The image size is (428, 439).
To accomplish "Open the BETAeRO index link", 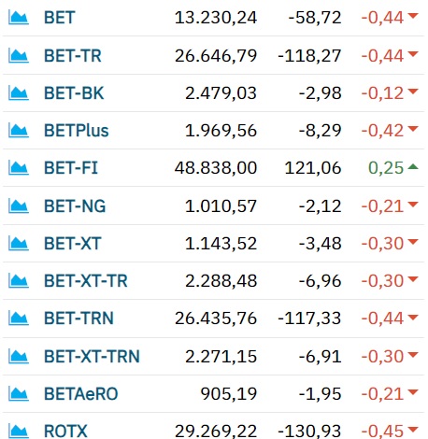I will (x=81, y=394).
